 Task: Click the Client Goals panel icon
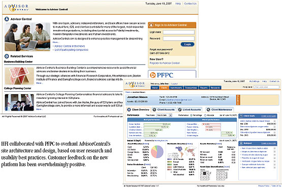241,116
